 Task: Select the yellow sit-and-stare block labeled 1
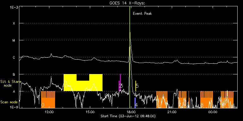coord(83,83)
